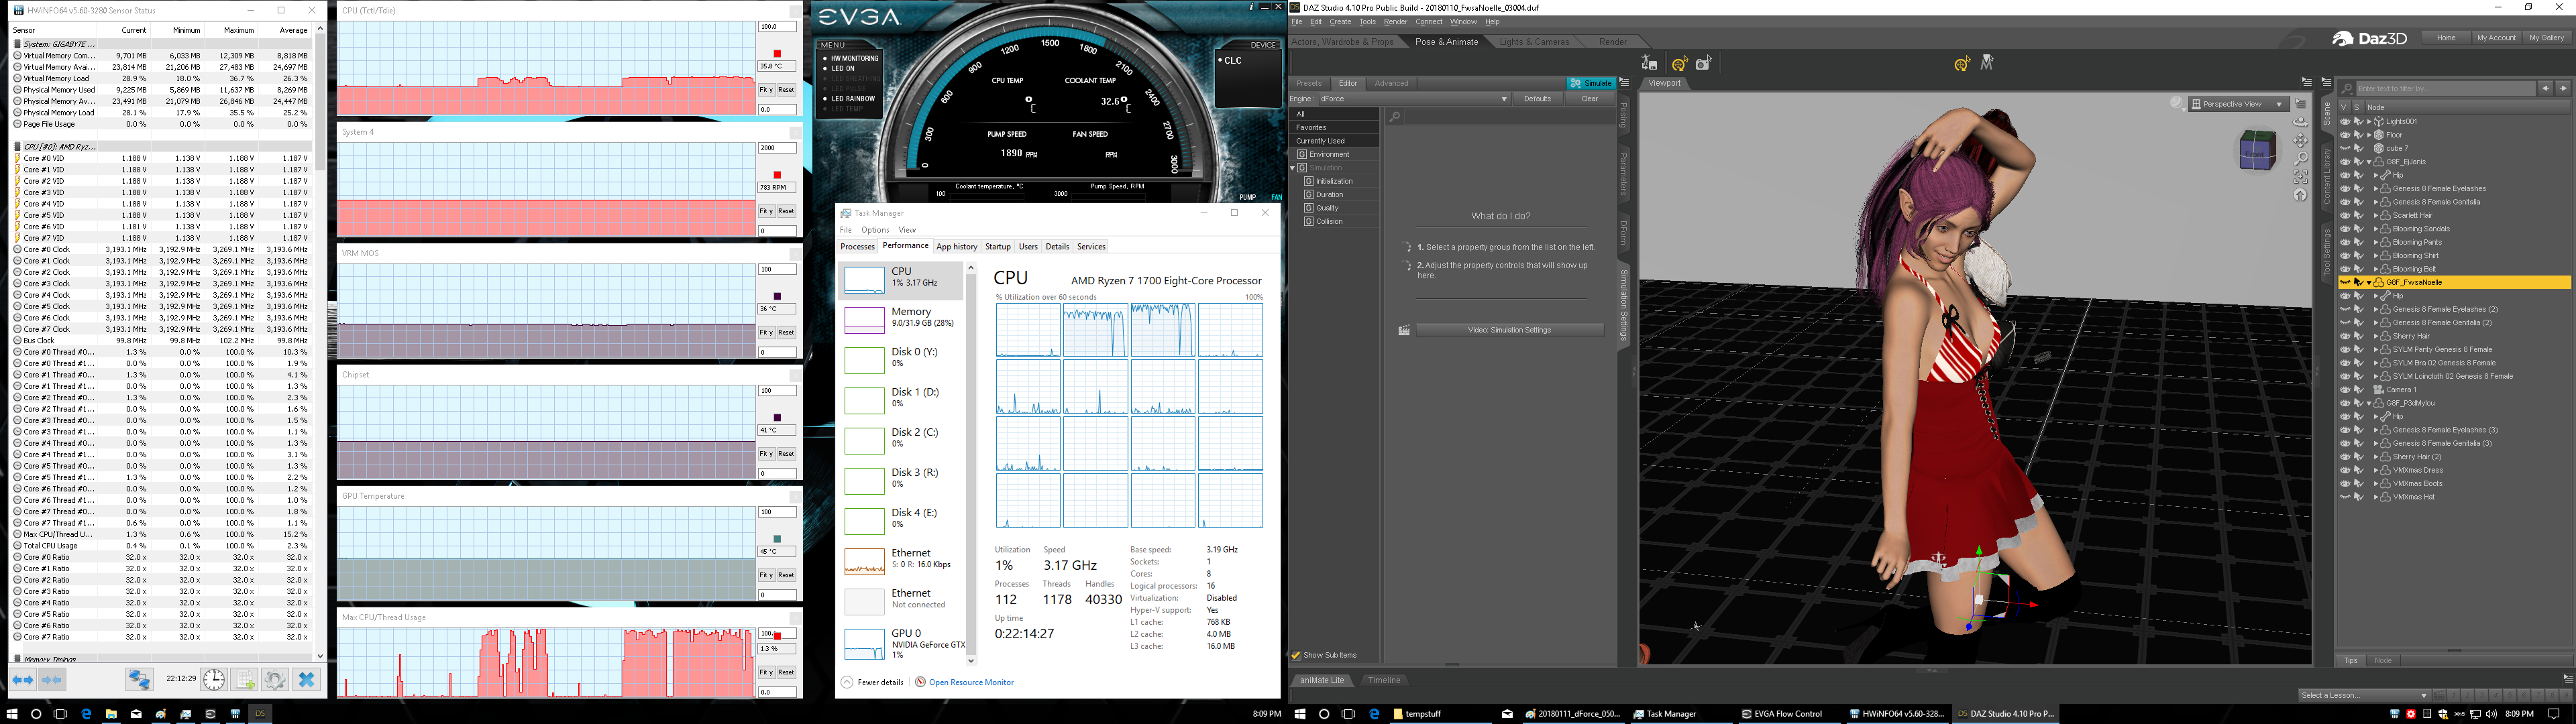
Task: Toggle visibility of Scarlett Hair node
Action: 2345,215
